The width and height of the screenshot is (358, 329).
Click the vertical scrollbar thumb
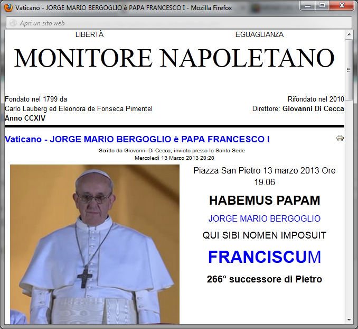(x=349, y=69)
